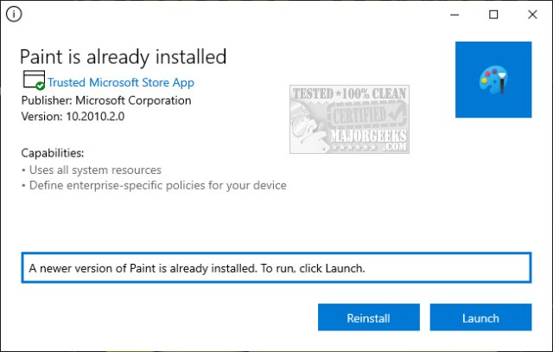The width and height of the screenshot is (553, 352).
Task: Close the app installer dialog
Action: 531,15
